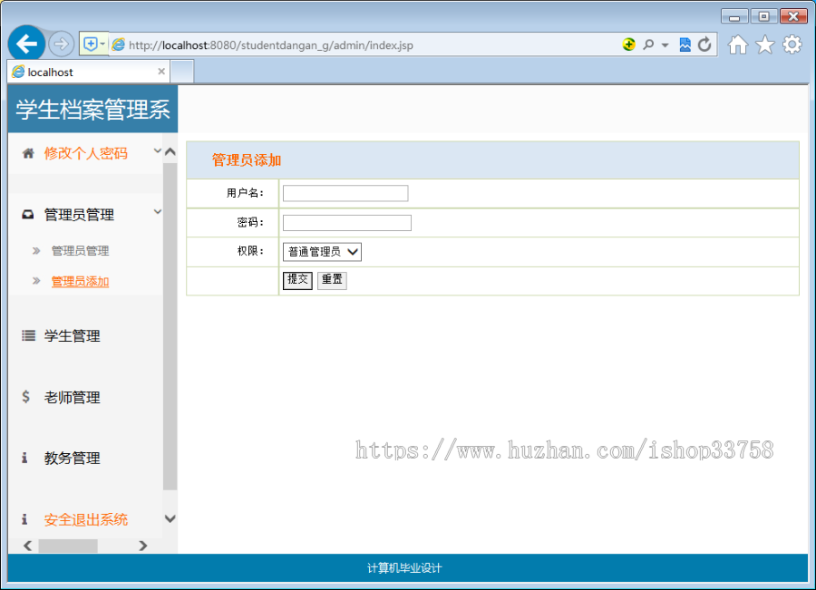Click the 提交 submit button

tap(297, 280)
